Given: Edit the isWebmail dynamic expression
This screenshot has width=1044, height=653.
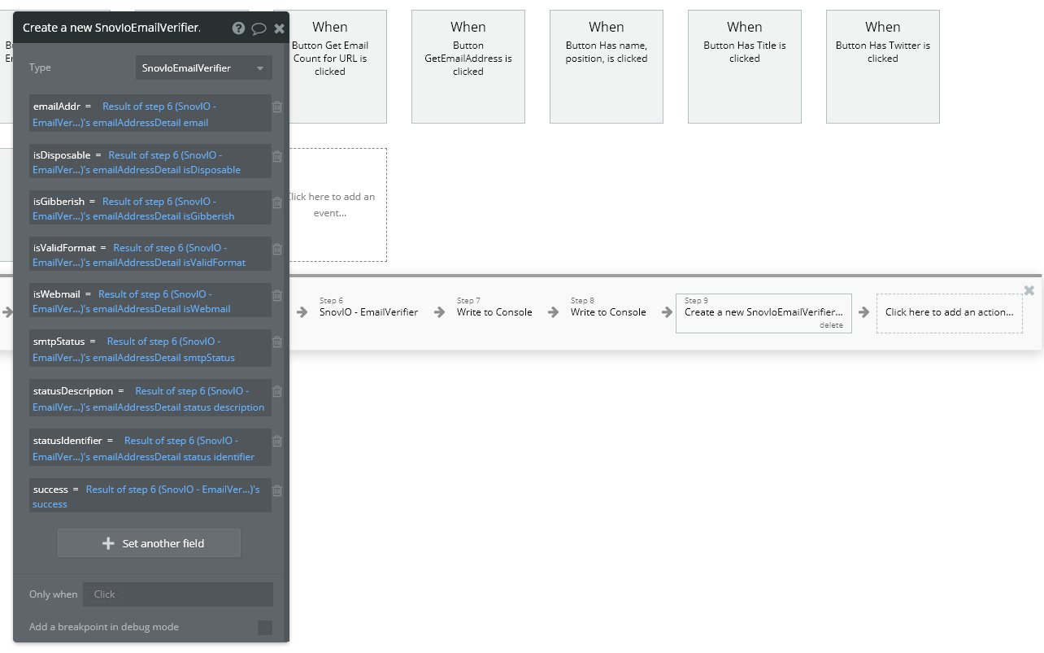Looking at the screenshot, I should click(x=150, y=302).
